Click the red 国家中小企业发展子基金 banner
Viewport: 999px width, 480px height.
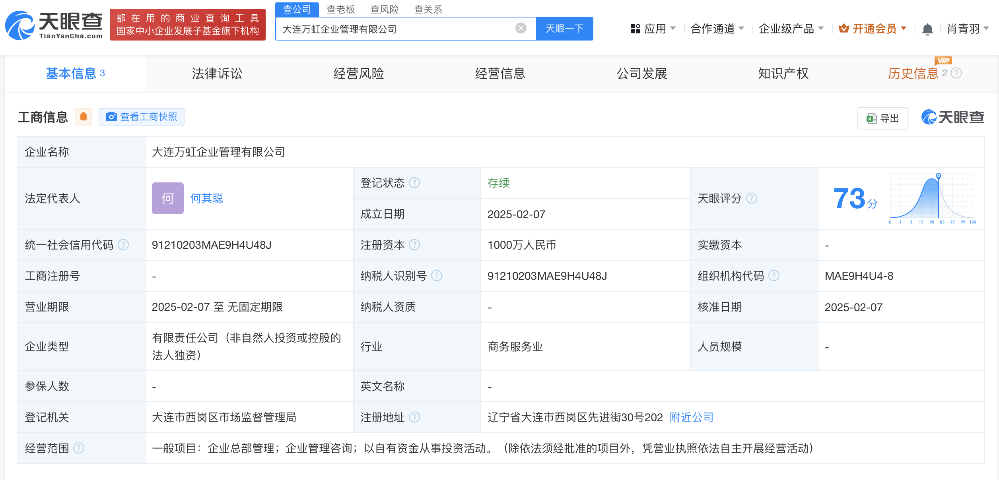coord(188,25)
